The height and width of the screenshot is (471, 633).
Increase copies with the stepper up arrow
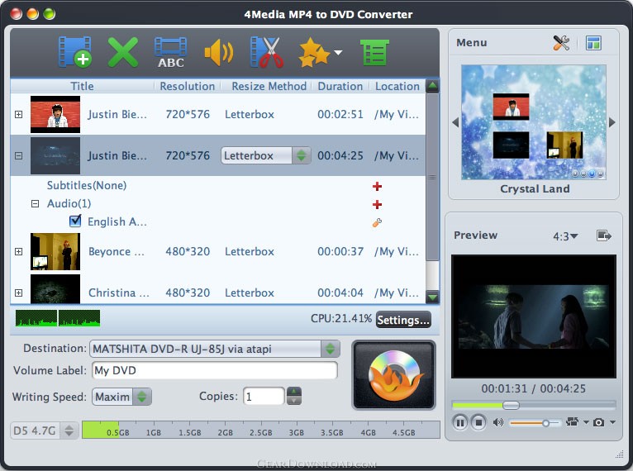(x=294, y=392)
